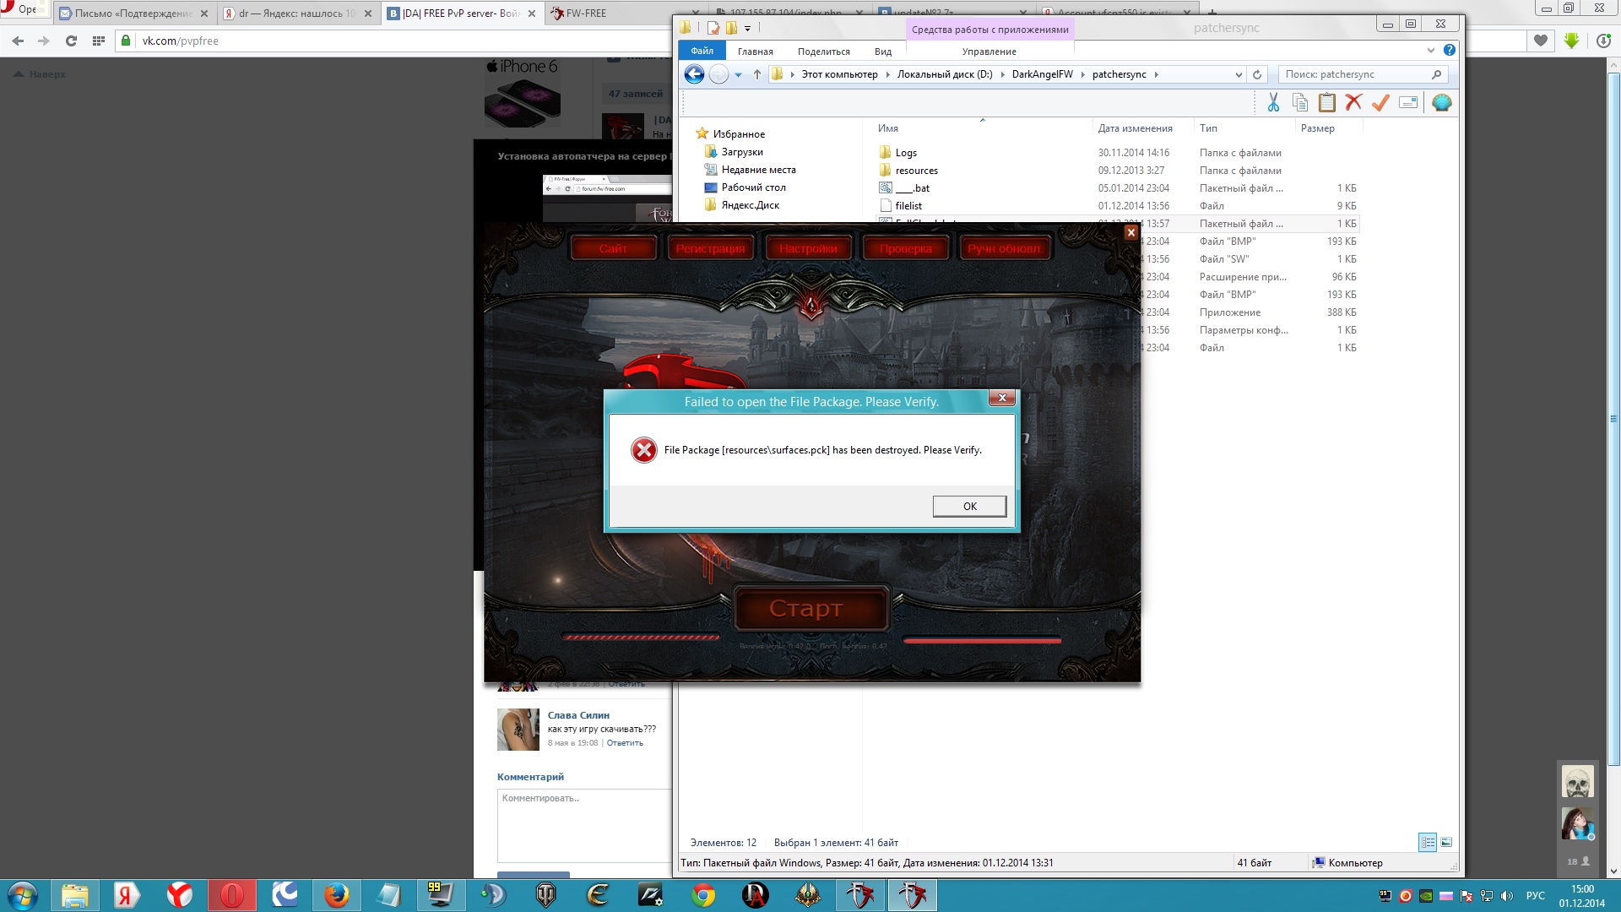
Task: Click OK in the error dialog
Action: 969,507
